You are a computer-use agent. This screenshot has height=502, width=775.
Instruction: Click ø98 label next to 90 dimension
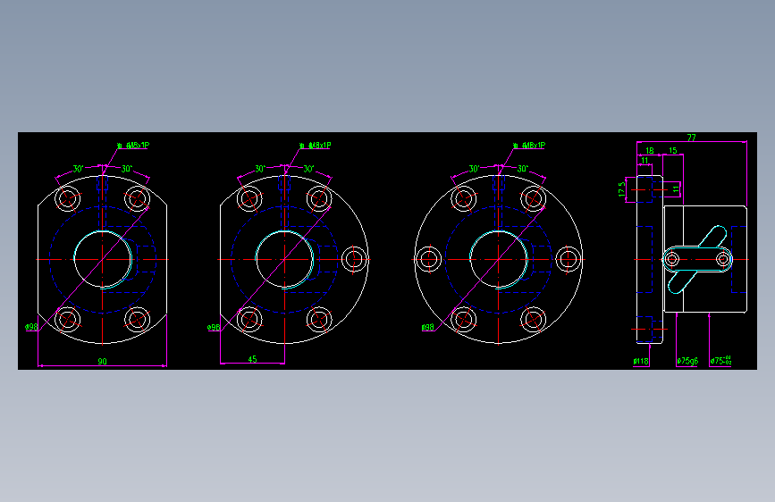click(x=31, y=327)
